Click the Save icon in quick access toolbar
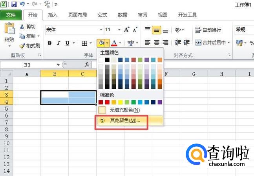Viewport: 254px width, 176px height. coord(14,4)
